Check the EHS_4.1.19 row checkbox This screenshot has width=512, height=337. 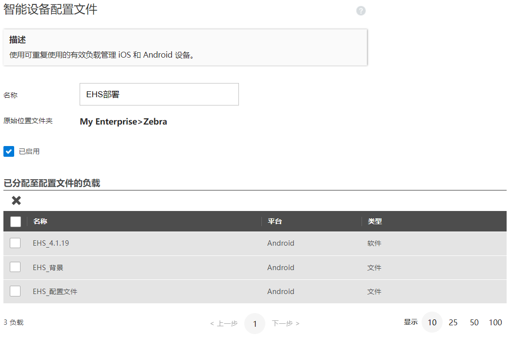[x=15, y=243]
